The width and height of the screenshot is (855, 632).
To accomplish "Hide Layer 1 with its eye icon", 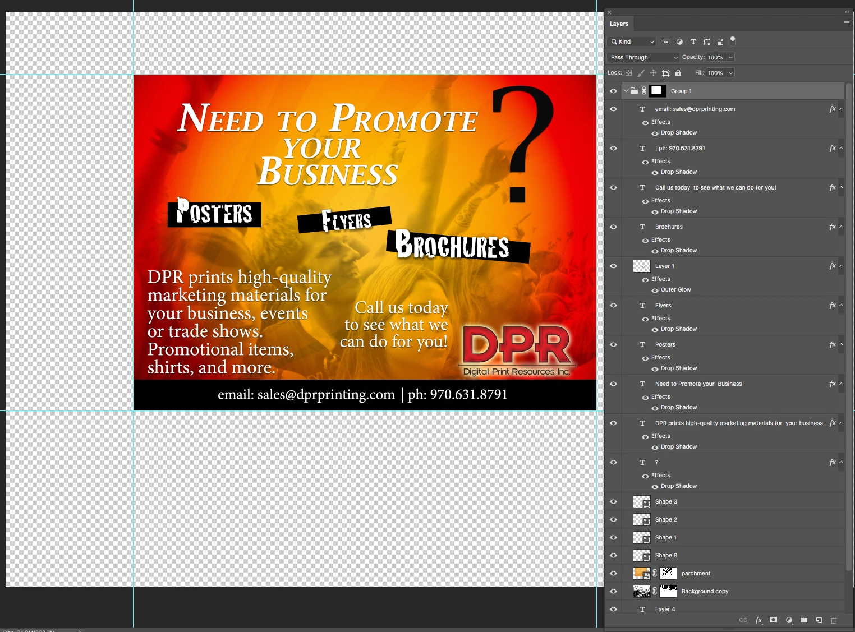I will click(613, 266).
